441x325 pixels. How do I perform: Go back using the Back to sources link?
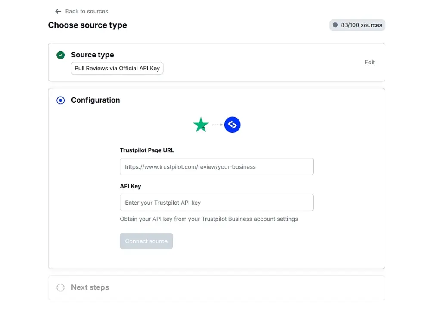[x=86, y=11]
